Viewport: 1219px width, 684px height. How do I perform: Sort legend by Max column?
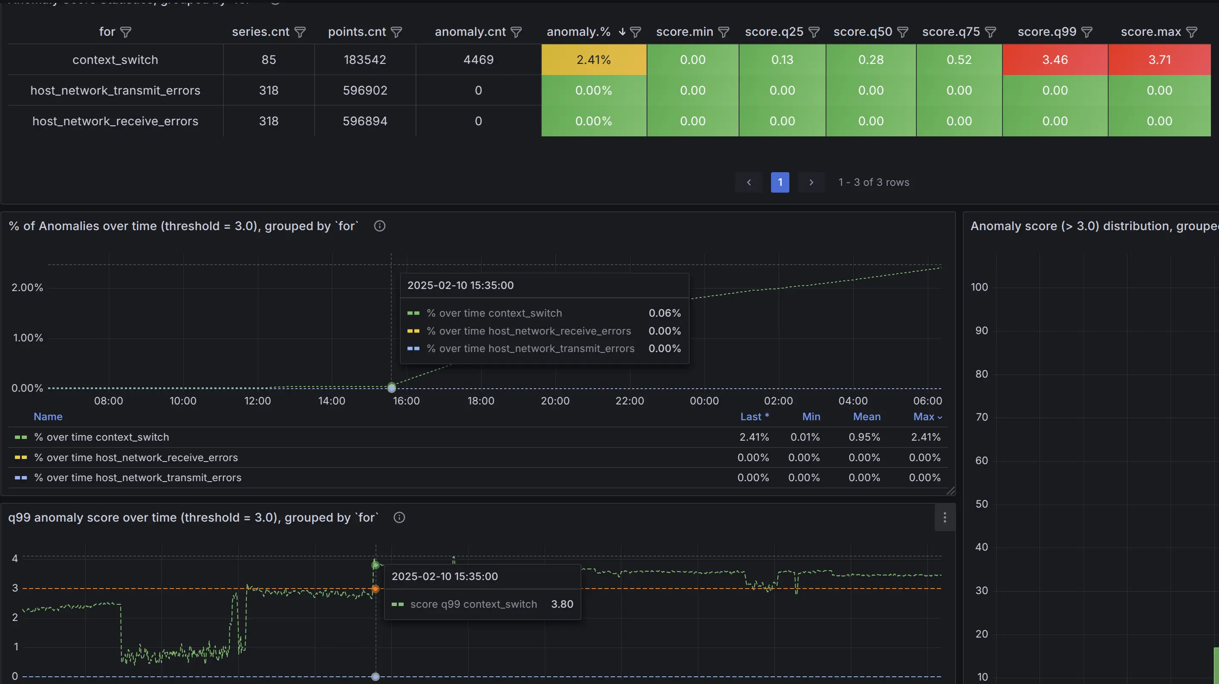click(924, 417)
